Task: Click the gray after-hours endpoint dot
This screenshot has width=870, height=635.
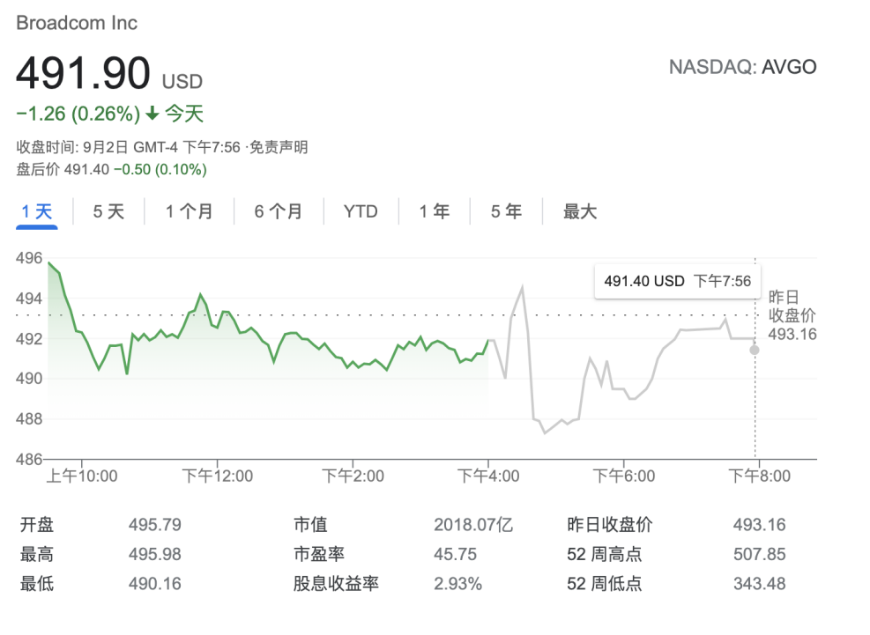Action: pos(755,350)
